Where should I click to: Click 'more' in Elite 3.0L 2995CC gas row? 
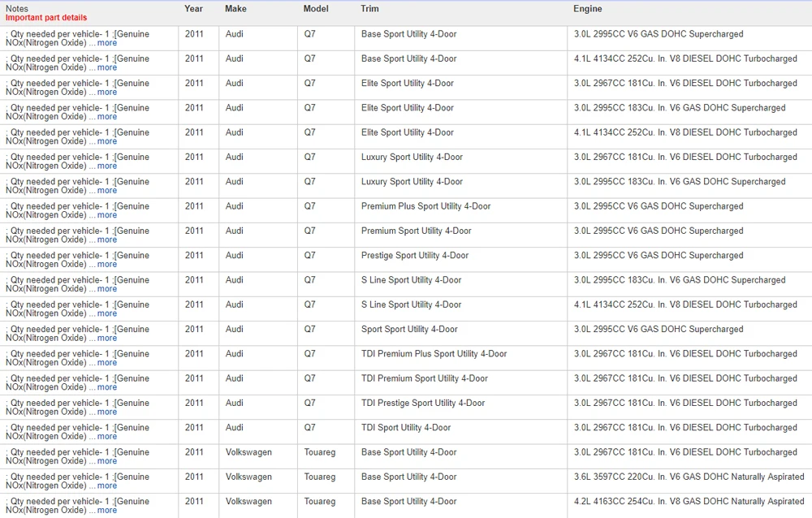coord(106,117)
